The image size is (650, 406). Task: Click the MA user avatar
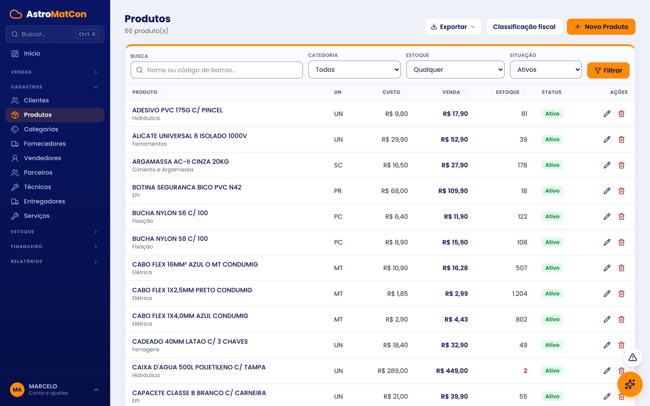tap(17, 390)
